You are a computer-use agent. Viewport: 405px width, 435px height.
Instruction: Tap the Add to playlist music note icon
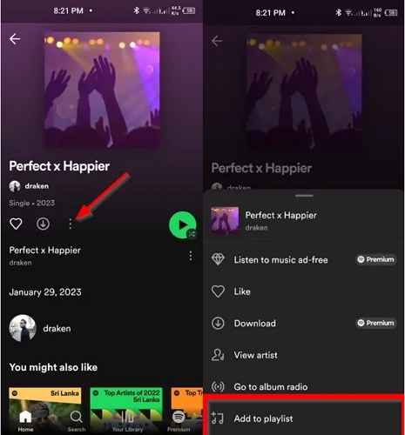click(x=218, y=418)
